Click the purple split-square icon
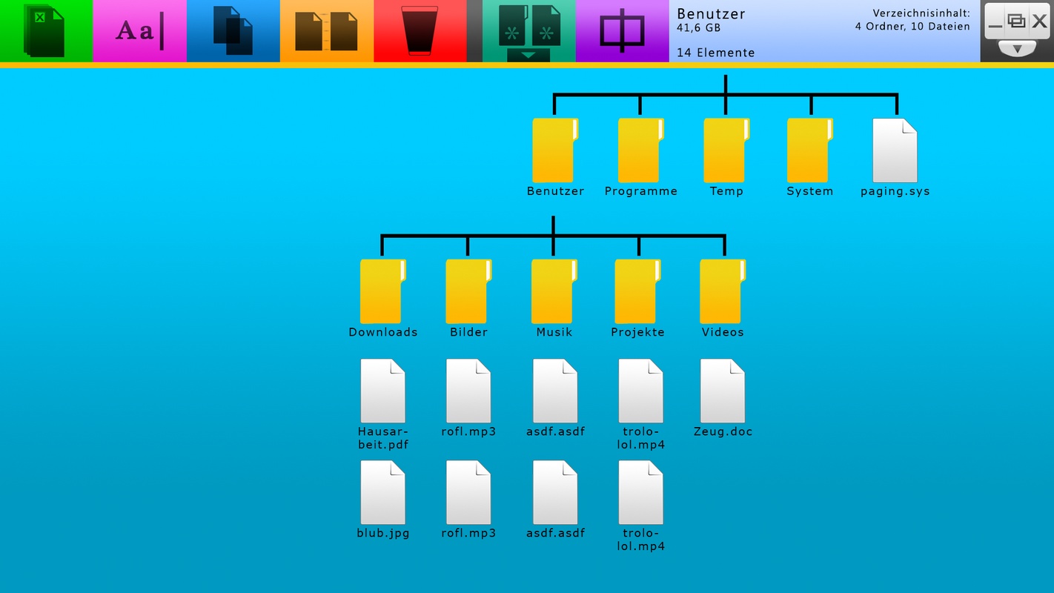The width and height of the screenshot is (1054, 593). click(622, 31)
